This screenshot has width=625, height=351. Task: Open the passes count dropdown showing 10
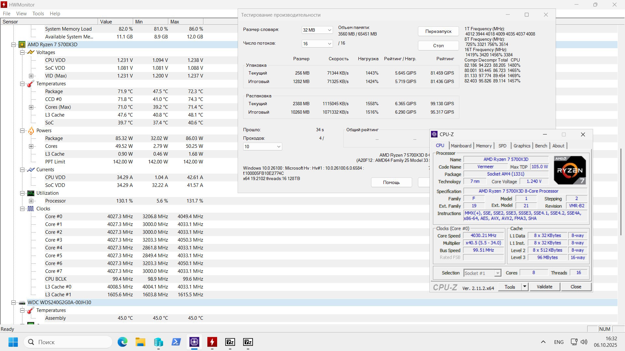[262, 147]
